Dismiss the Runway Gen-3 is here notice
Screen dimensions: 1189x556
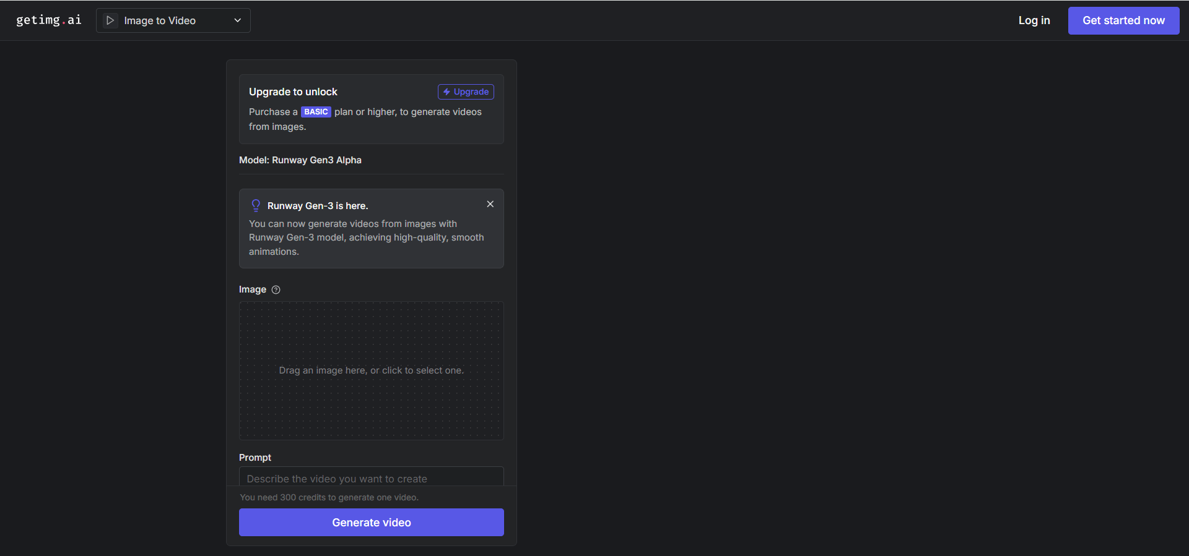(x=490, y=204)
